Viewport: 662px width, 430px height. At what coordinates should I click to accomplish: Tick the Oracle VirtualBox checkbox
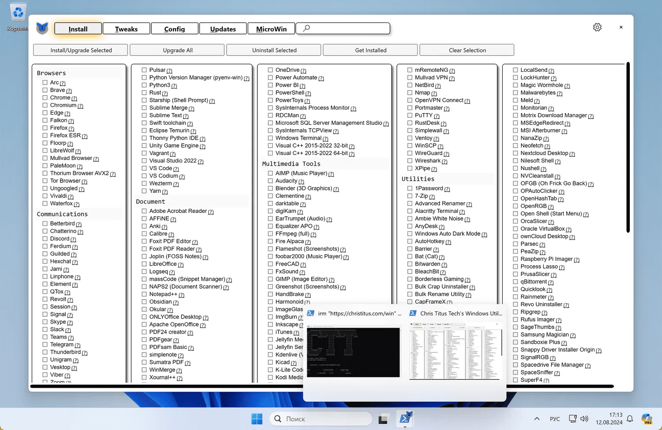pyautogui.click(x=515, y=229)
